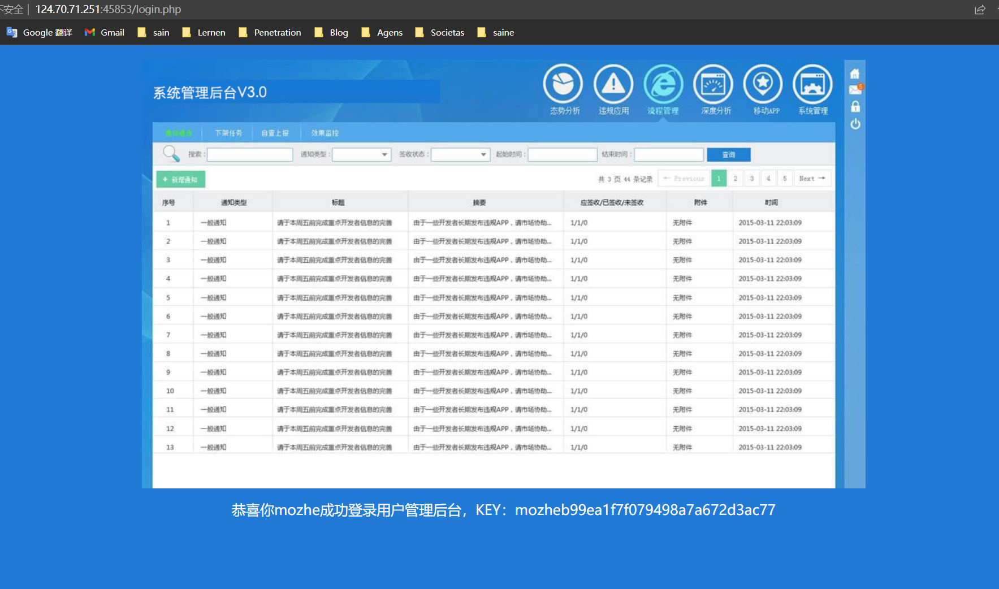
Task: Switch to the 效果监控 tab
Action: [325, 133]
